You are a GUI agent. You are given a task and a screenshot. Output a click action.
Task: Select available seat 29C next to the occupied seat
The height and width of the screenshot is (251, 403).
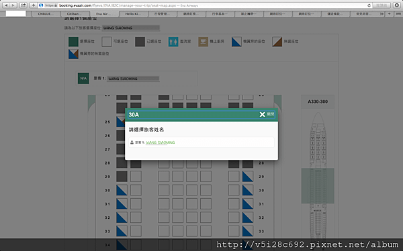point(136,177)
